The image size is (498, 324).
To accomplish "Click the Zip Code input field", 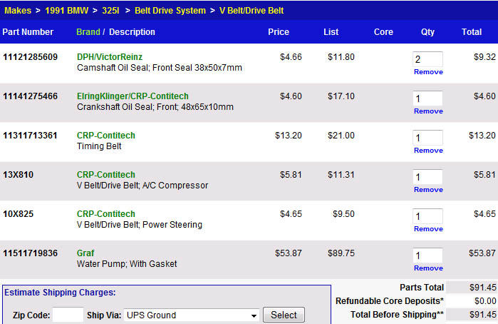I will 68,315.
